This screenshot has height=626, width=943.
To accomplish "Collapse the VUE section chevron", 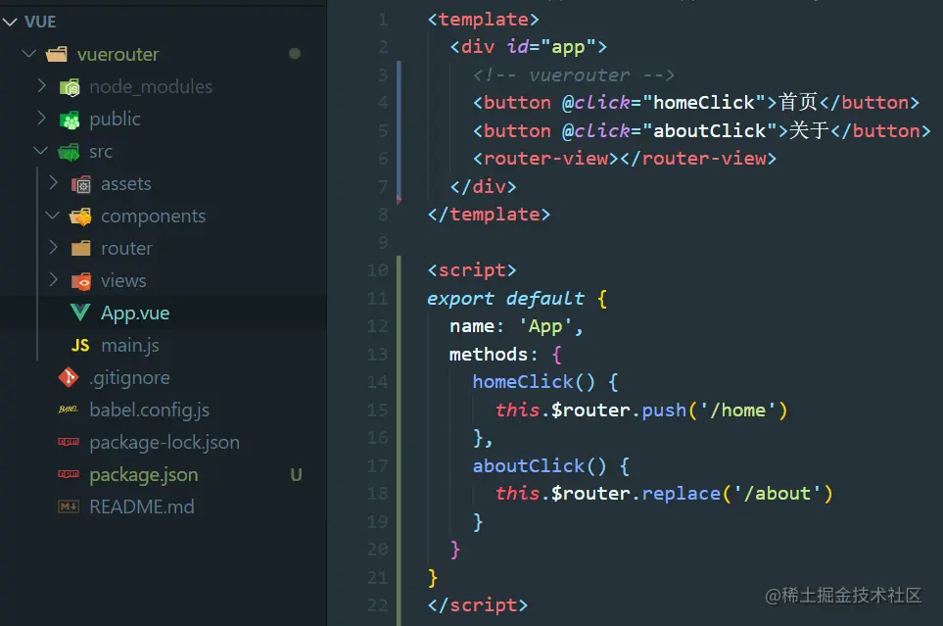I will (x=10, y=23).
